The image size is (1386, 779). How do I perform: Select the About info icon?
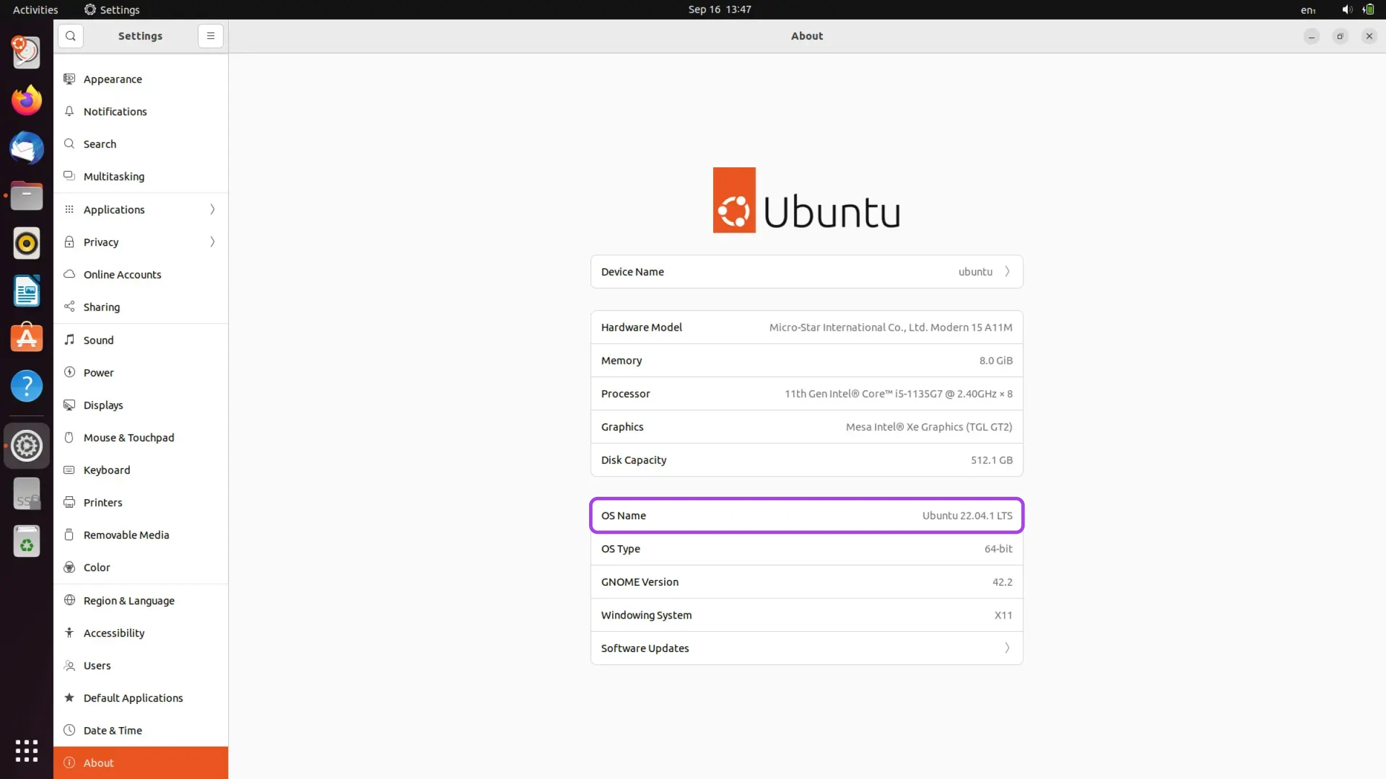tap(69, 762)
